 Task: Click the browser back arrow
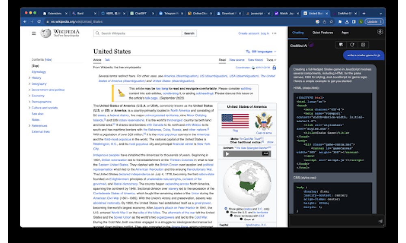coord(25,22)
